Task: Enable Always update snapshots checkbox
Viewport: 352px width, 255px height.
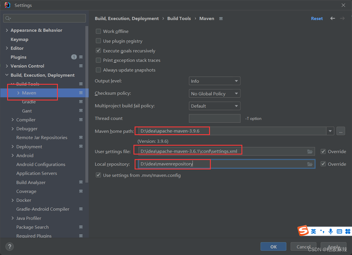Action: click(x=98, y=70)
